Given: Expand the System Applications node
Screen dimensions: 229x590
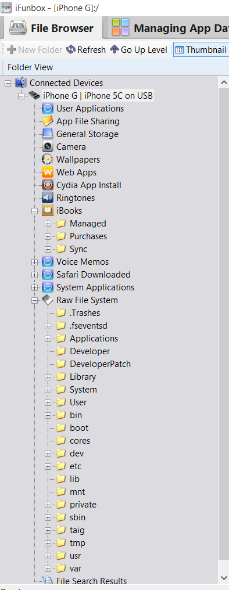Looking at the screenshot, I should (x=35, y=288).
